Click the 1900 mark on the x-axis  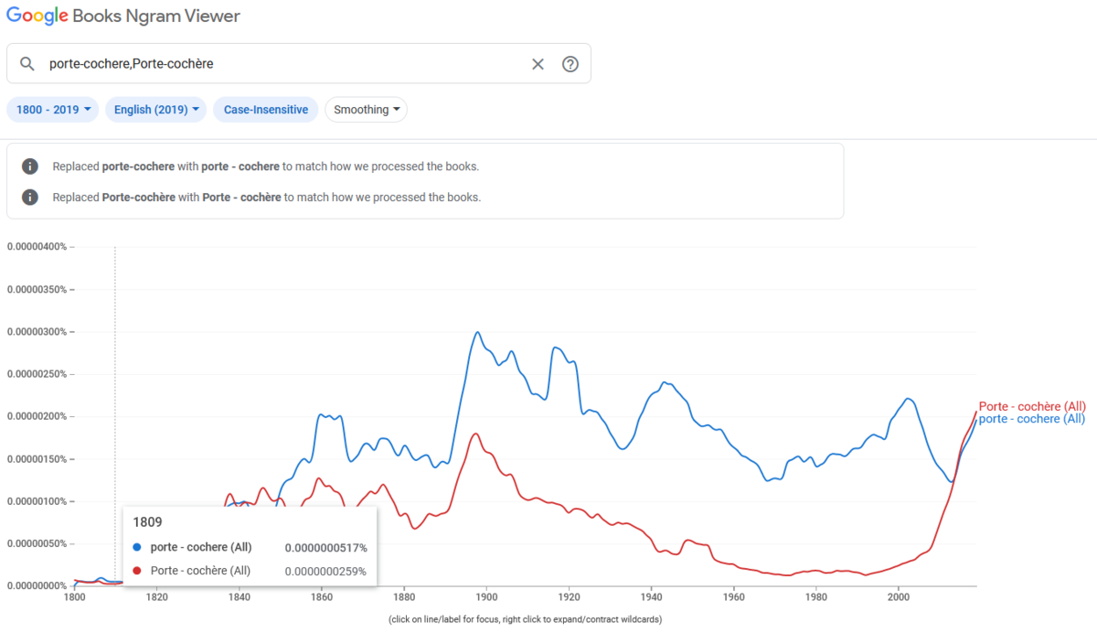coord(486,597)
